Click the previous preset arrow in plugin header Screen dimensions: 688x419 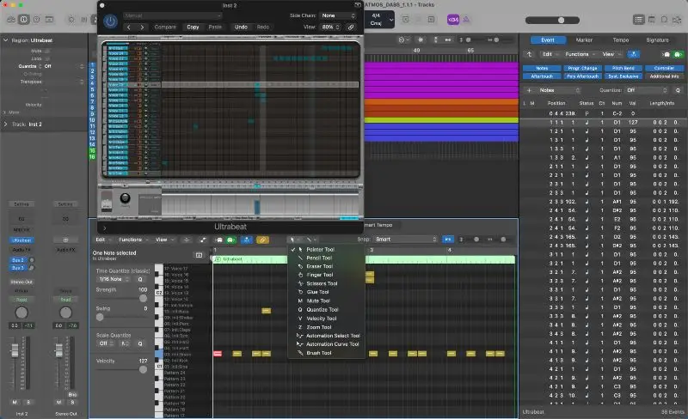click(x=129, y=27)
